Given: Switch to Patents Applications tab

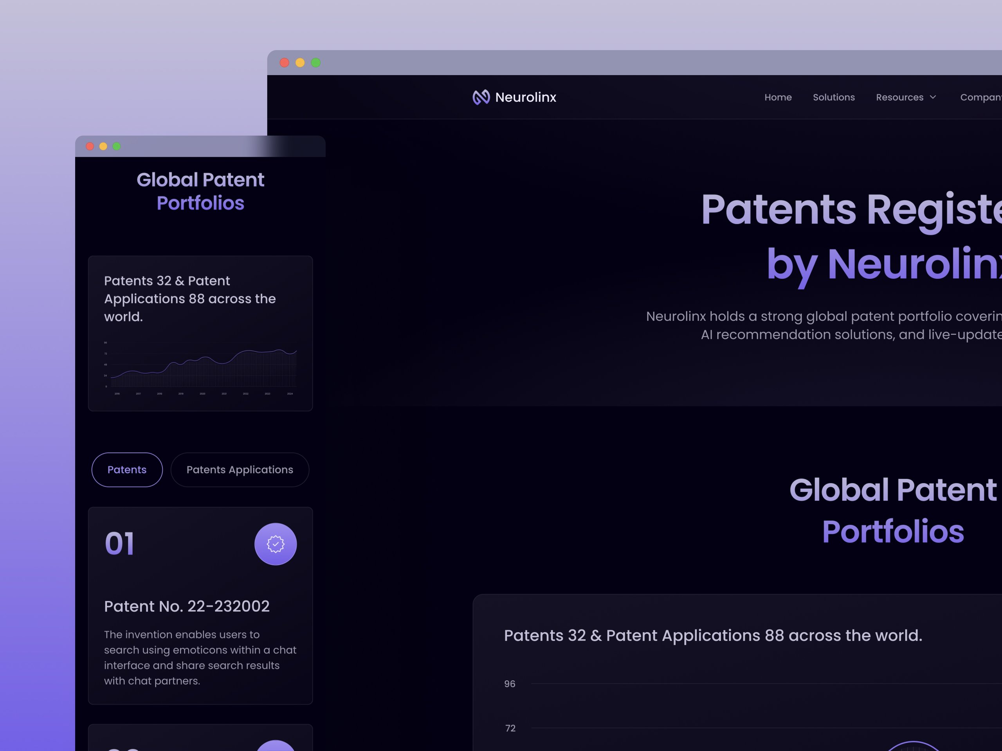Looking at the screenshot, I should coord(240,470).
